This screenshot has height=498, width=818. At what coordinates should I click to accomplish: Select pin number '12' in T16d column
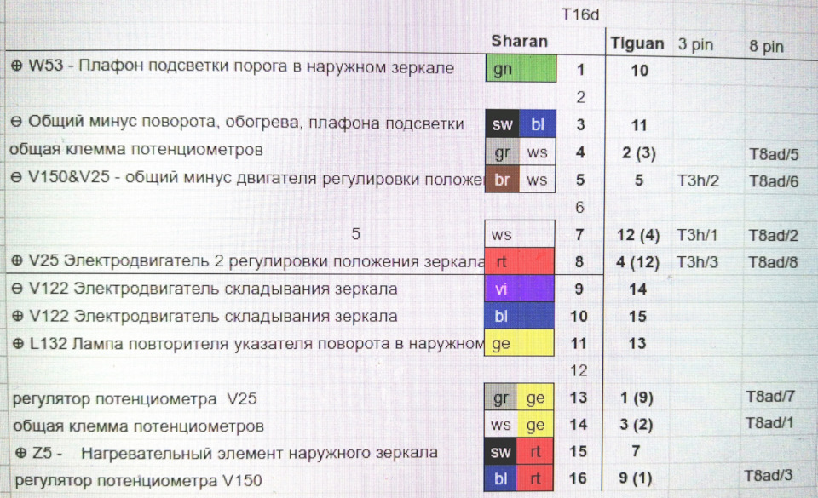point(579,370)
